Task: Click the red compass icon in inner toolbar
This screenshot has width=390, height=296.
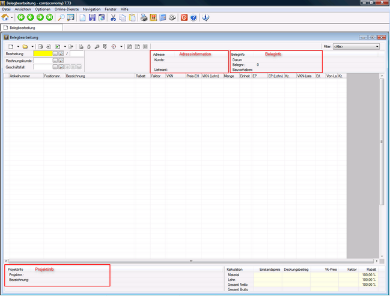Action: point(114,46)
